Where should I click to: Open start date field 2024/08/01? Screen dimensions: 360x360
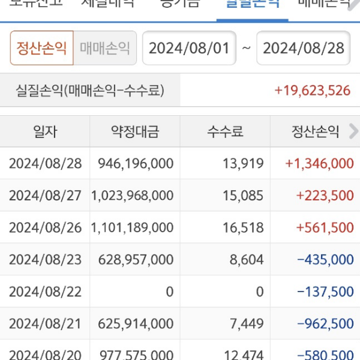click(x=189, y=48)
